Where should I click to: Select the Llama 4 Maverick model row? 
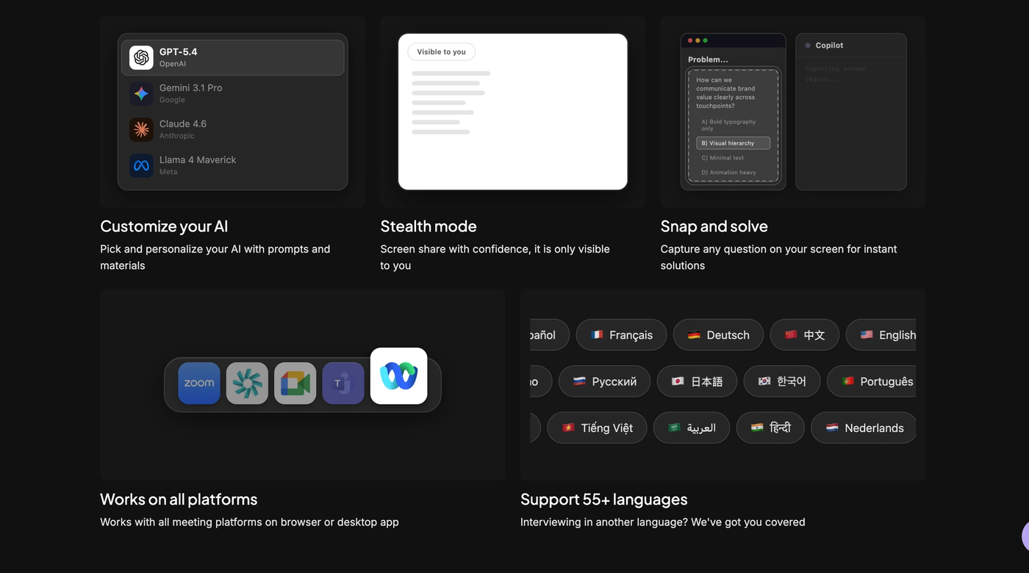click(233, 166)
